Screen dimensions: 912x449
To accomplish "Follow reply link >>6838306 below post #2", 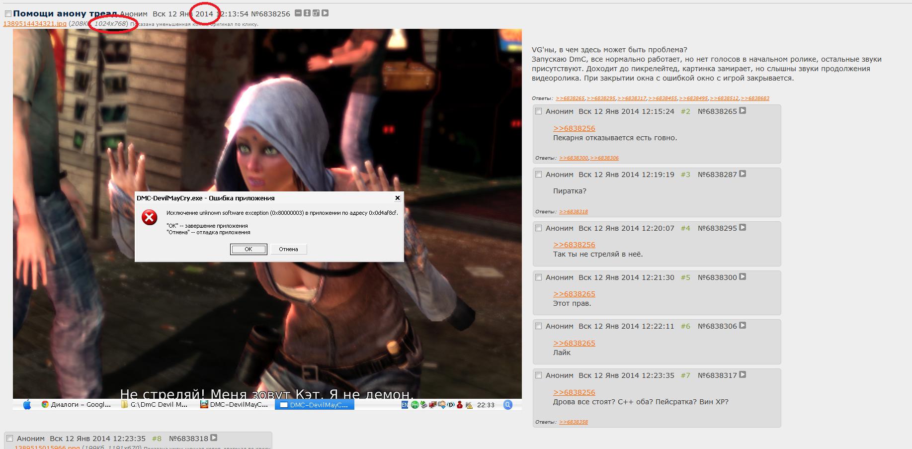I will tap(604, 158).
